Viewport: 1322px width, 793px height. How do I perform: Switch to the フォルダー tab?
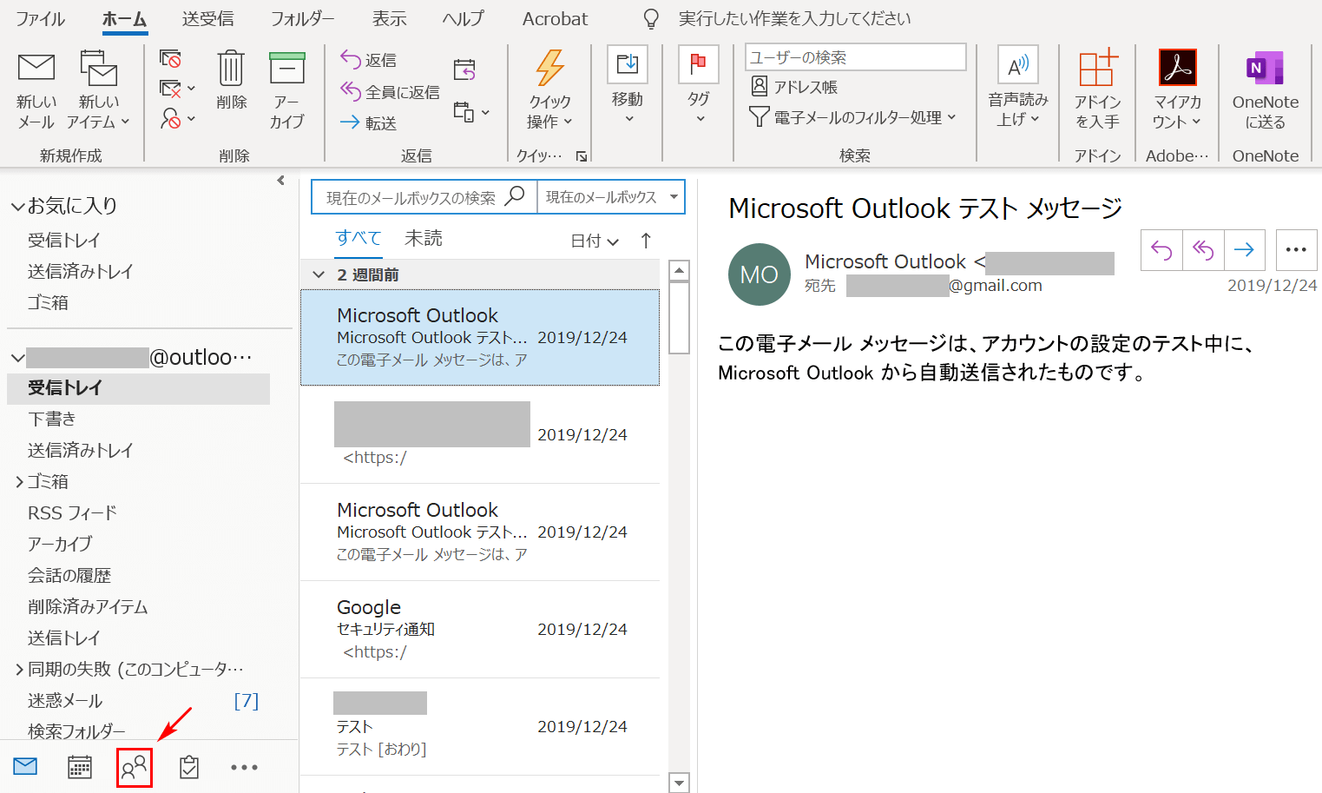click(302, 18)
